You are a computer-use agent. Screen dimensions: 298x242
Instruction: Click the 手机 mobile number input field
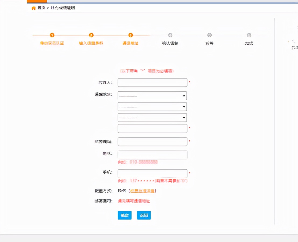point(152,173)
